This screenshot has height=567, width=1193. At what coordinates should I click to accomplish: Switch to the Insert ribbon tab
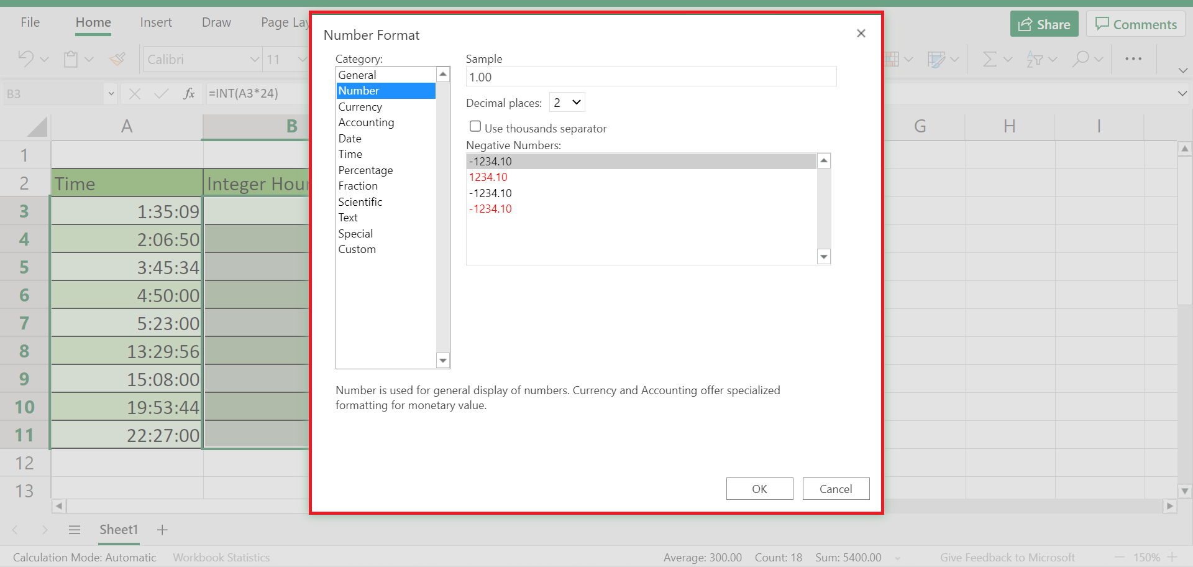(x=155, y=23)
